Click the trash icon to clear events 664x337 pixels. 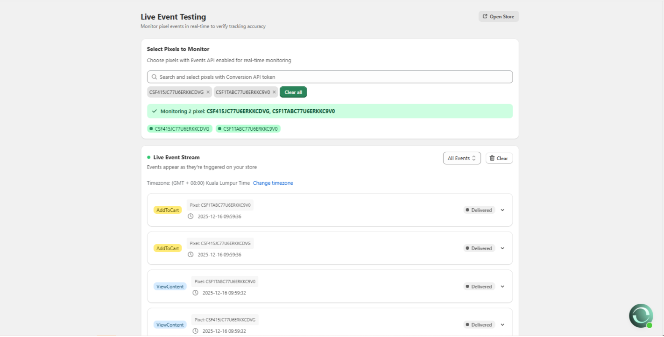(x=492, y=158)
